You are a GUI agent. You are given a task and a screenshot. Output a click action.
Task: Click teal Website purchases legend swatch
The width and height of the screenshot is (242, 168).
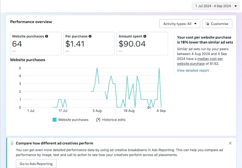tap(54, 120)
